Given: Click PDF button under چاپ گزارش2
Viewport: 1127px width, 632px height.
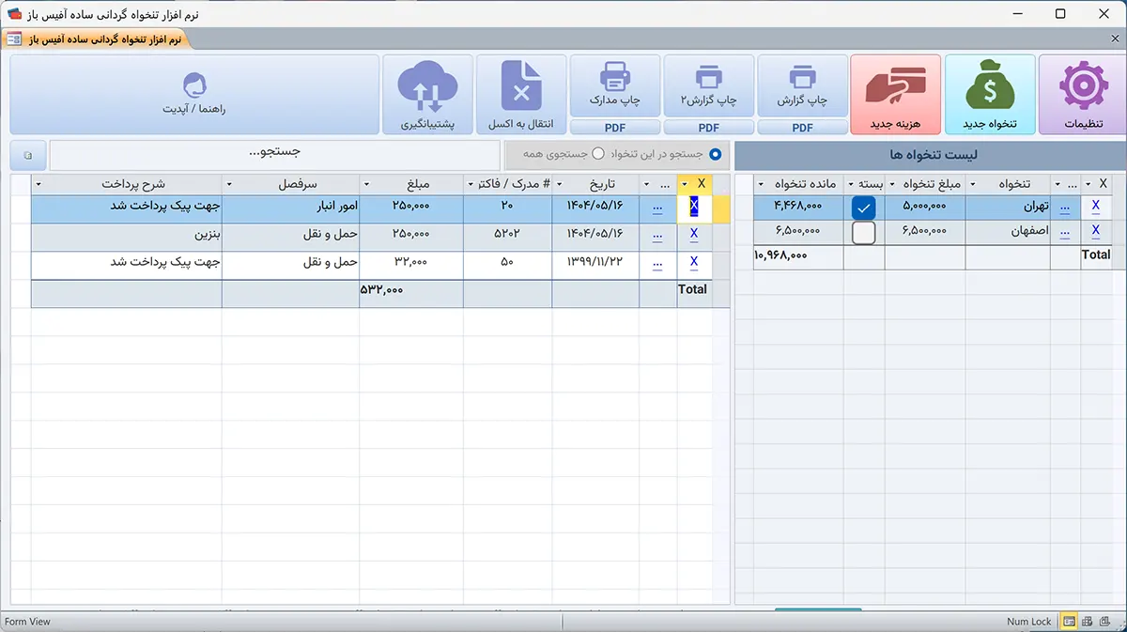Looking at the screenshot, I should coord(709,128).
